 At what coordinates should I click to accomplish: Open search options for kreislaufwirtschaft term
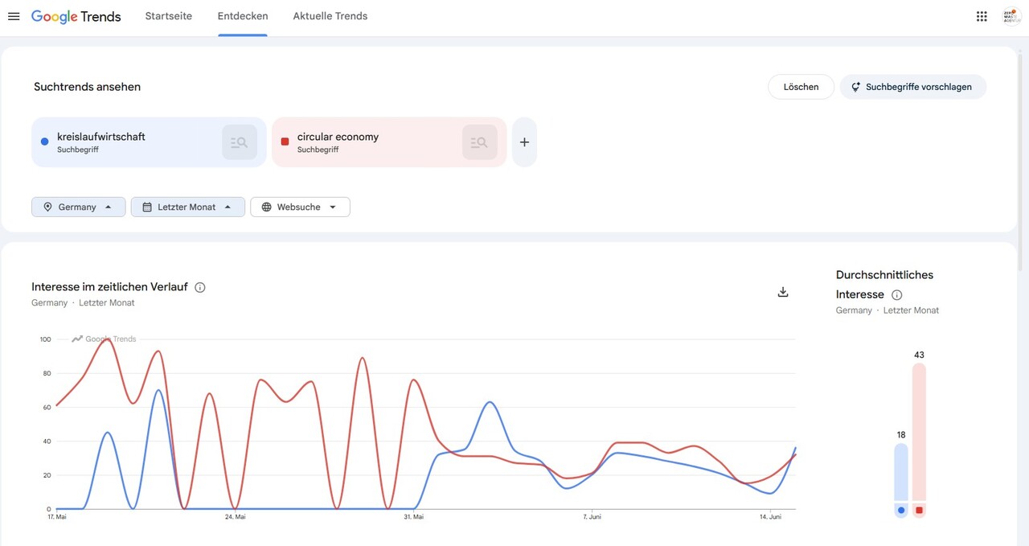coord(240,142)
